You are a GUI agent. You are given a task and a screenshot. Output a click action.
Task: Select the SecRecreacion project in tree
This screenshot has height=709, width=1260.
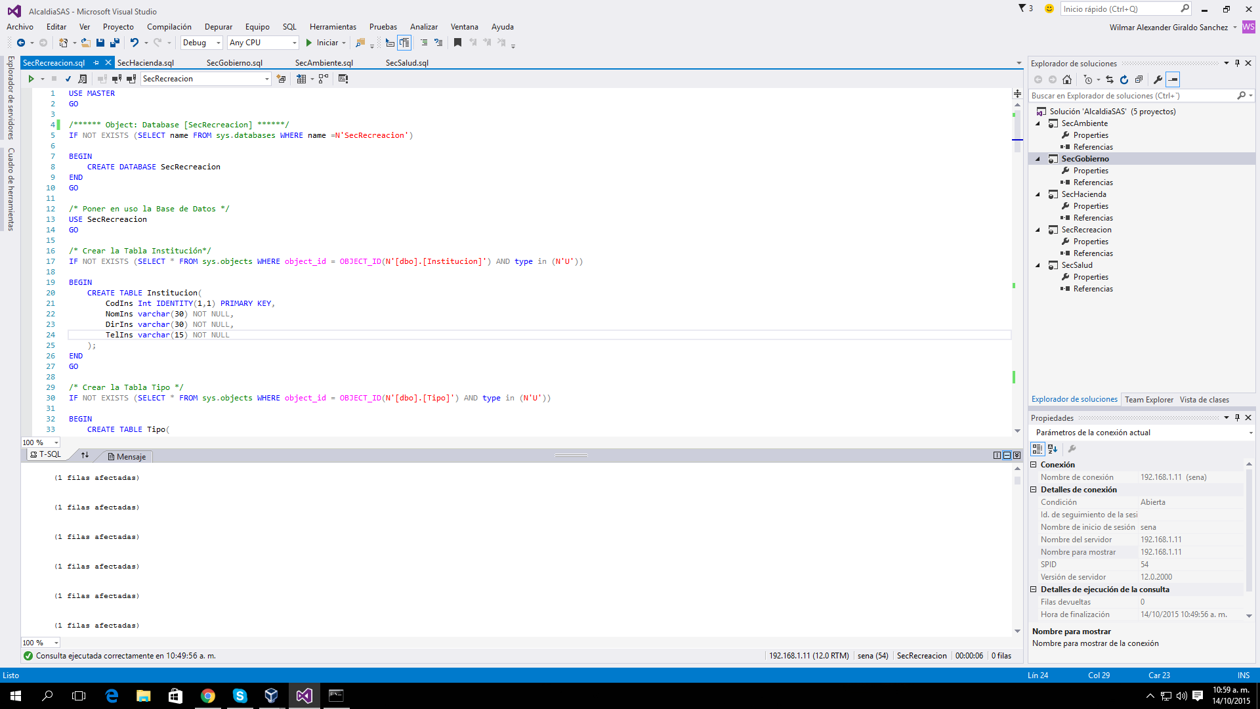click(x=1086, y=230)
